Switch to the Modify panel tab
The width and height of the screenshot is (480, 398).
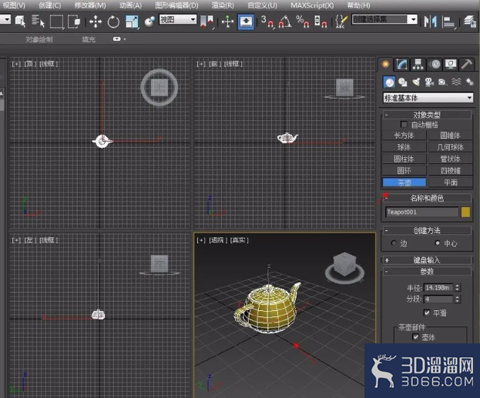pos(401,64)
